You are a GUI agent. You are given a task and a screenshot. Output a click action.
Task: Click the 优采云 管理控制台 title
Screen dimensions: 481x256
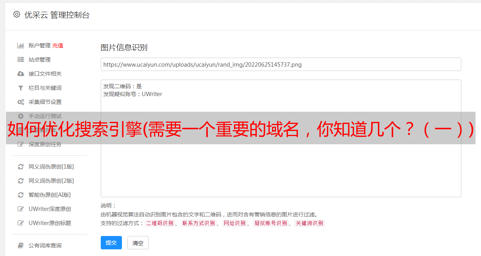(x=57, y=15)
